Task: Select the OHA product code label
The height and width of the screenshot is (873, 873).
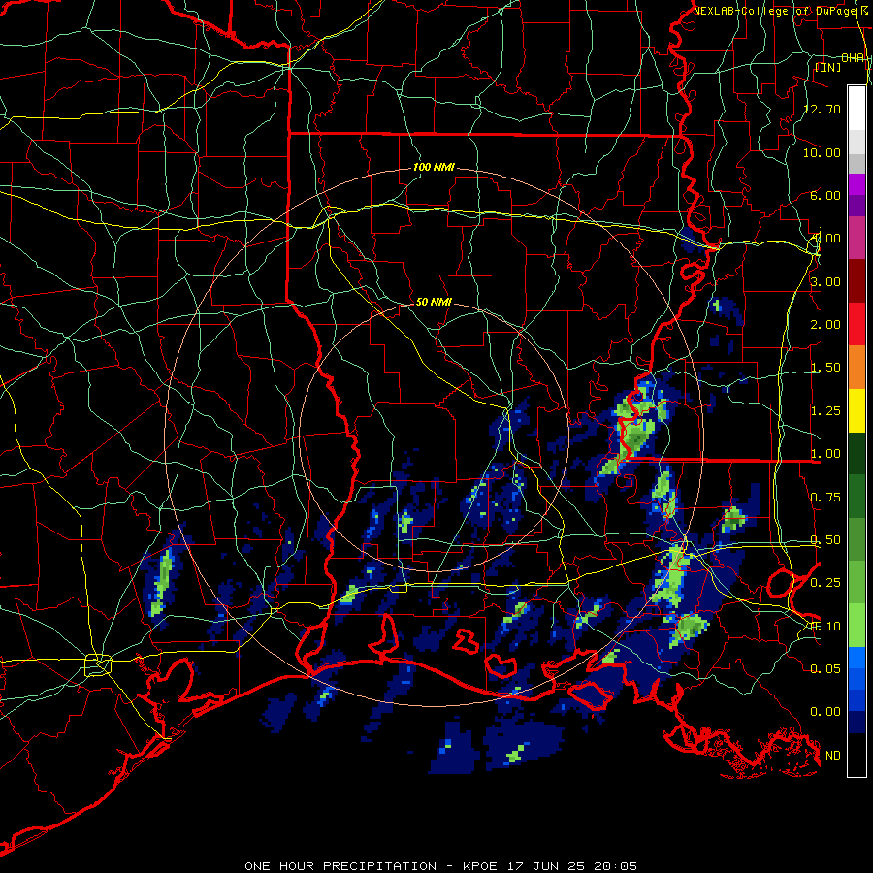Action: [853, 58]
